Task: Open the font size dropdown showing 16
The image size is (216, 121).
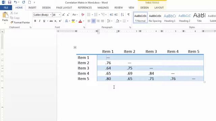Action: [x=59, y=15]
